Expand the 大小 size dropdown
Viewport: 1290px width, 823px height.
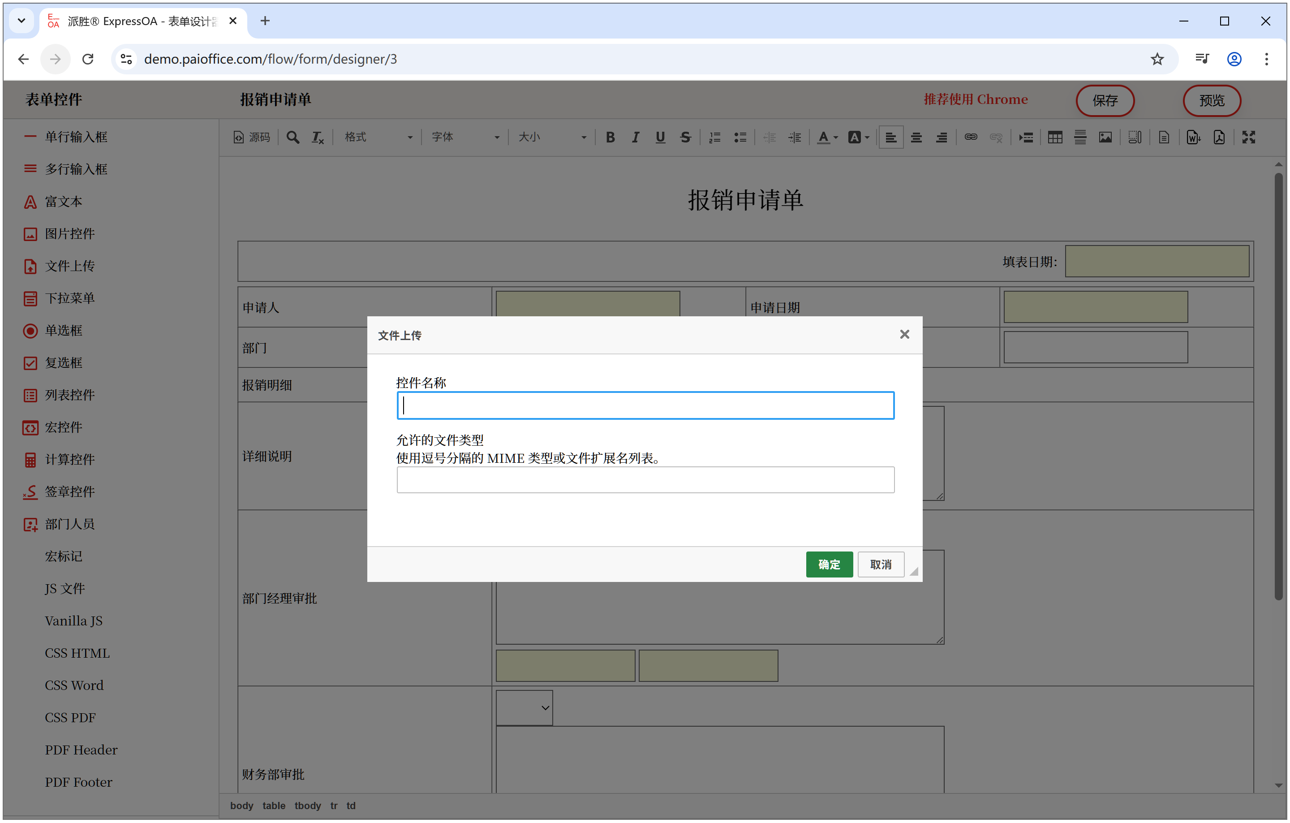[x=552, y=137]
